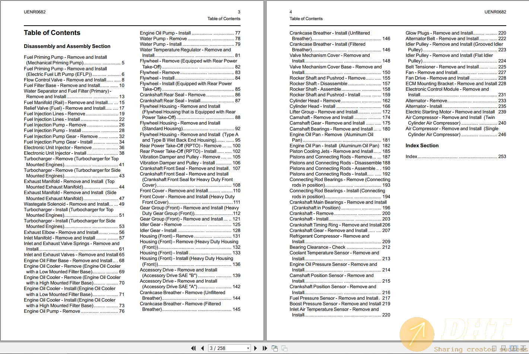Screen dimensions: 529x354
Task: Click 'Inlet Manifold - Remove and Install' entry
Action: coord(74,238)
